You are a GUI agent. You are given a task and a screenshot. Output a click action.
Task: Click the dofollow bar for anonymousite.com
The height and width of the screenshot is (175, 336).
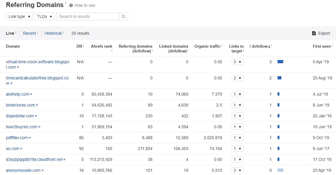pyautogui.click(x=280, y=170)
